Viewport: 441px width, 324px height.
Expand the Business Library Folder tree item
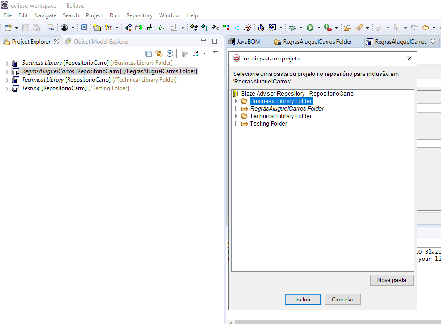[x=237, y=101]
